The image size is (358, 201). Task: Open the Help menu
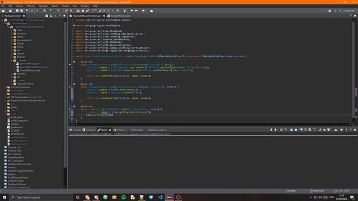[95, 6]
